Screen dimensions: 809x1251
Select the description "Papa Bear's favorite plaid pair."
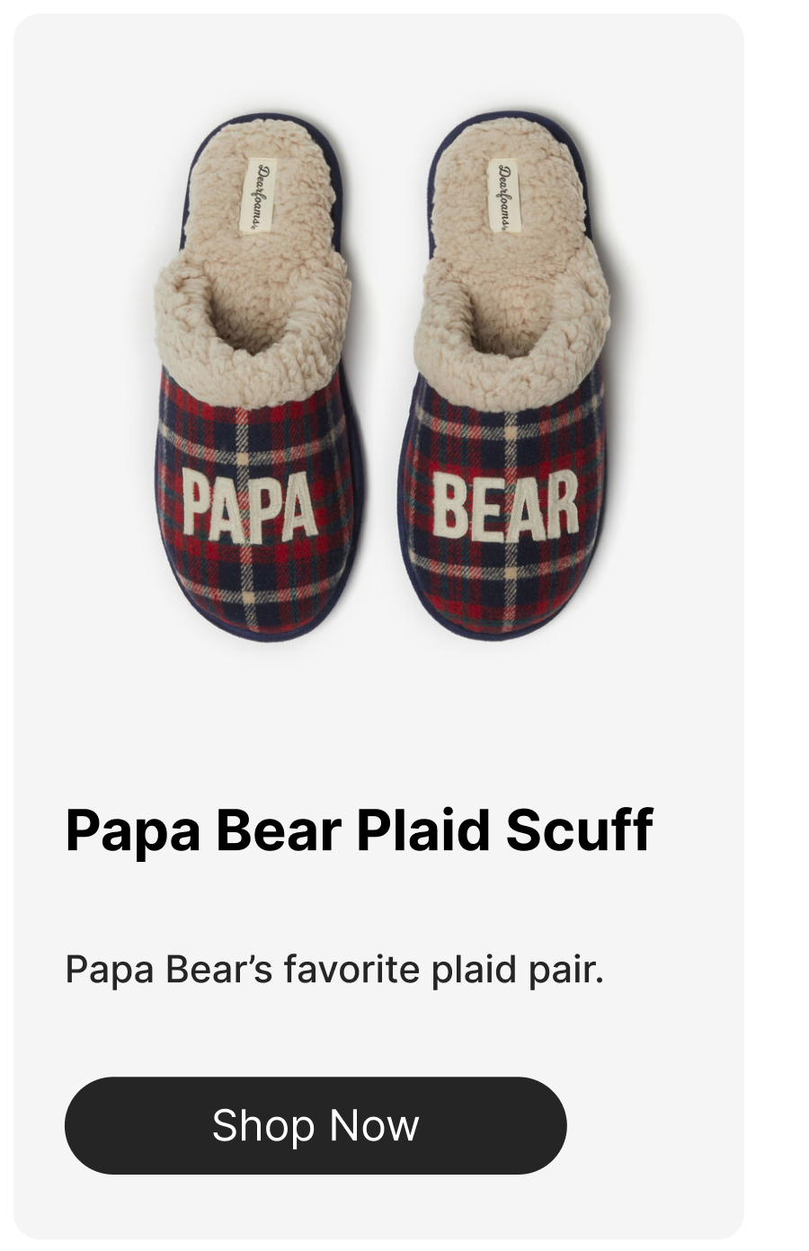coord(334,971)
